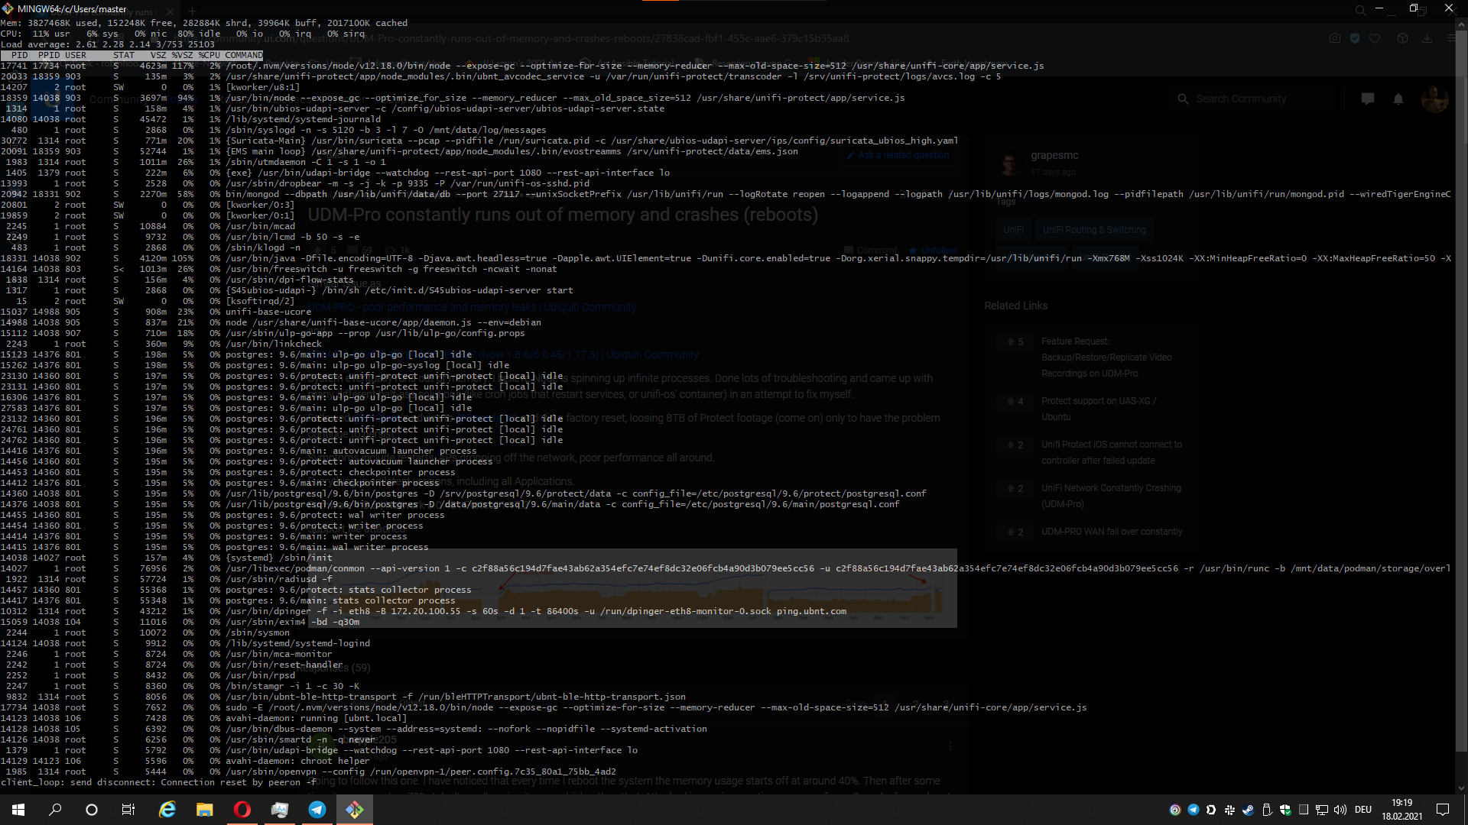This screenshot has width=1468, height=825.
Task: Close the MINGW64 terminal tab
Action: coord(170,12)
